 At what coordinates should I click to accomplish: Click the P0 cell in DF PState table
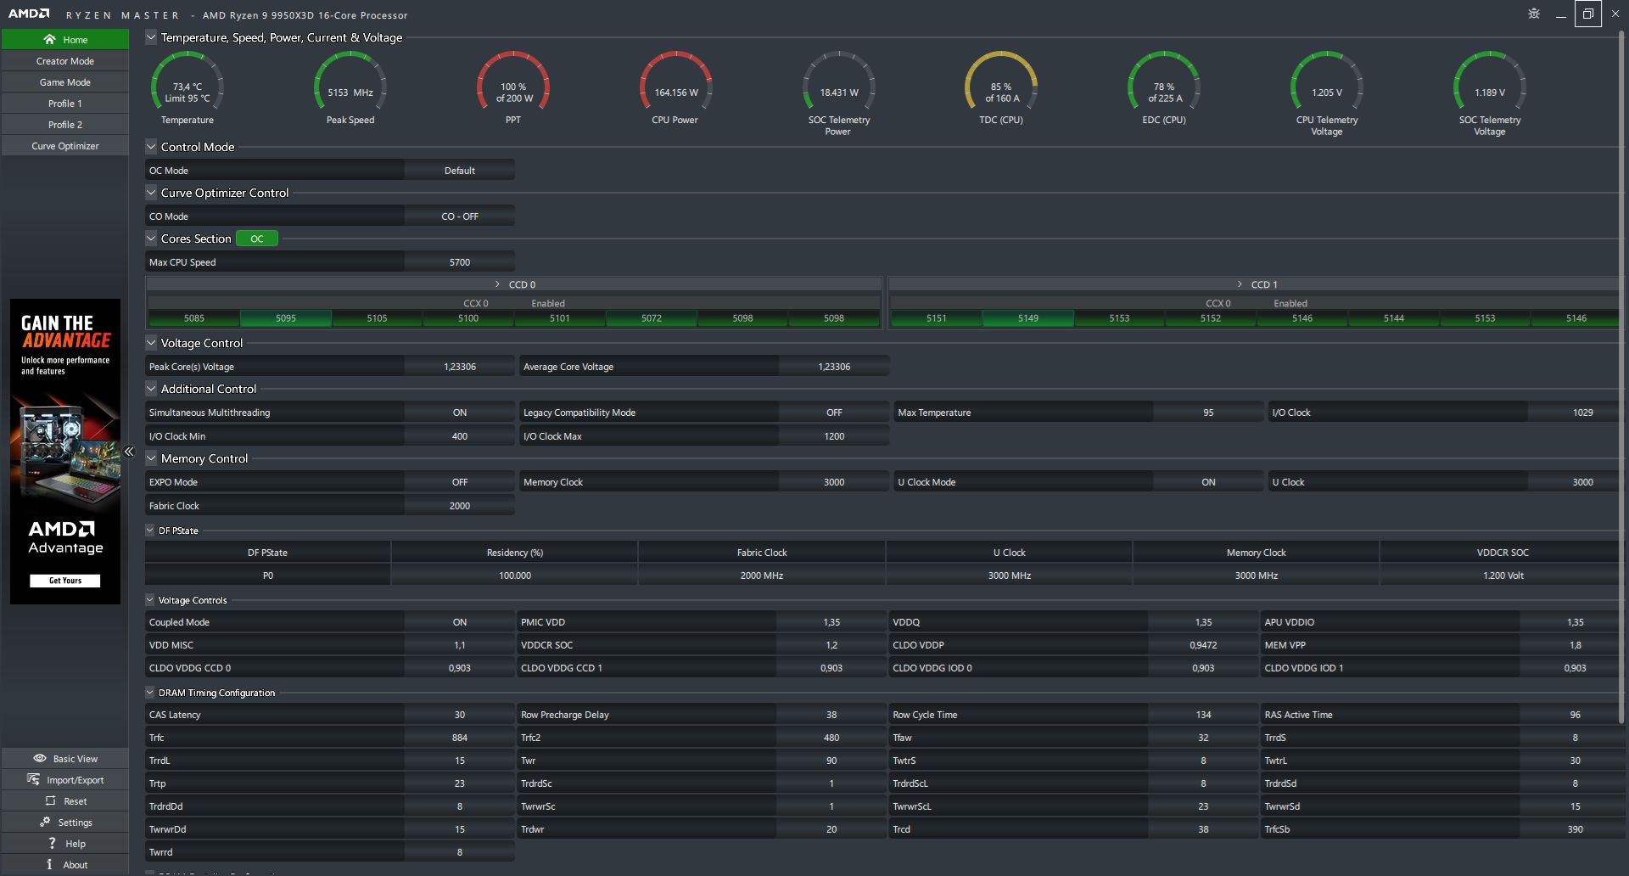click(x=268, y=576)
